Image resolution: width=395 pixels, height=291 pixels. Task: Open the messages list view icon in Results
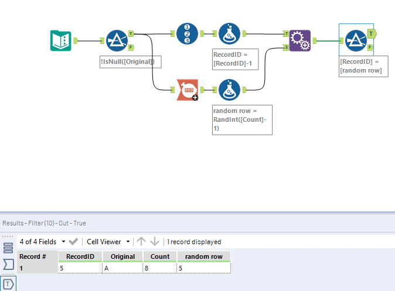coord(8,248)
